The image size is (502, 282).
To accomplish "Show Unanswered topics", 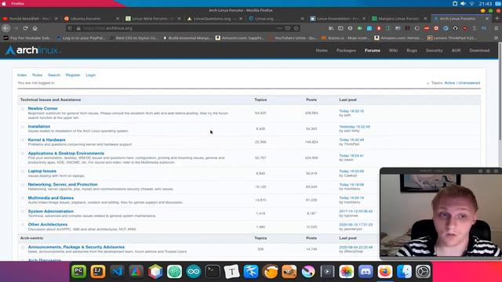I will (469, 83).
